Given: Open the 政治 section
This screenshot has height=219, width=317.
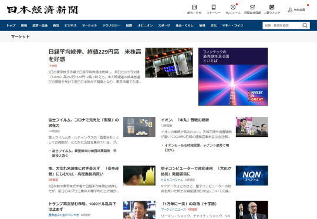Looking at the screenshot, I should pyautogui.click(x=56, y=25).
